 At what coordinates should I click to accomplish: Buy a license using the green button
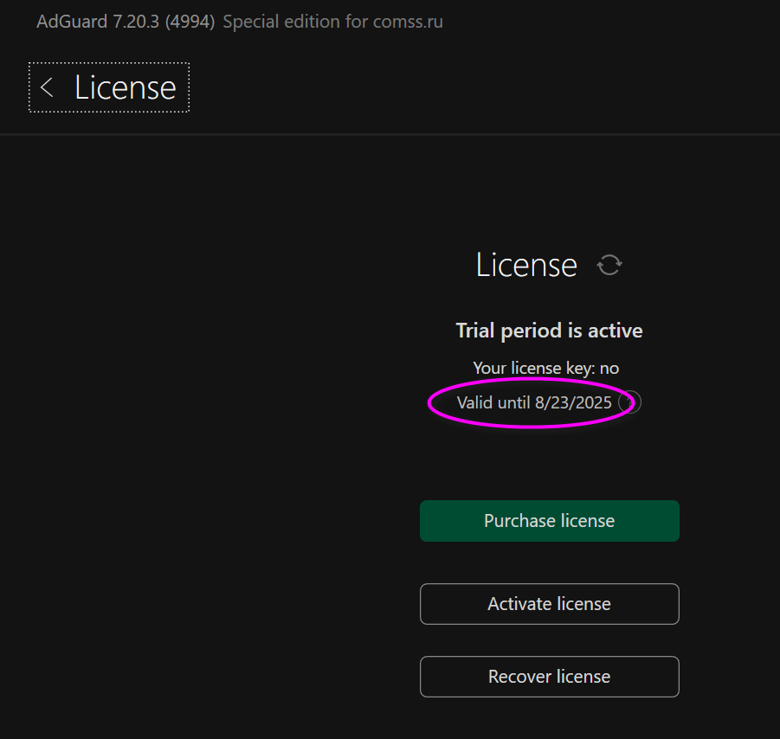549,521
